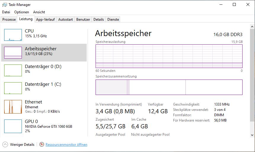The height and width of the screenshot is (152, 255).
Task: Select the Arbeitsspeicher mini graph
Action: 13,53
